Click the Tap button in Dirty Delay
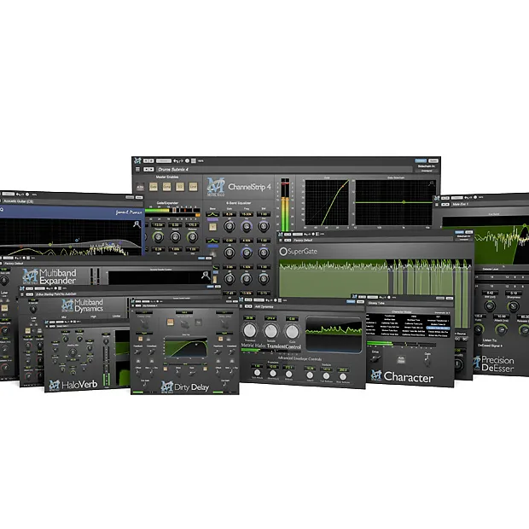529x529 pixels. [x=198, y=323]
